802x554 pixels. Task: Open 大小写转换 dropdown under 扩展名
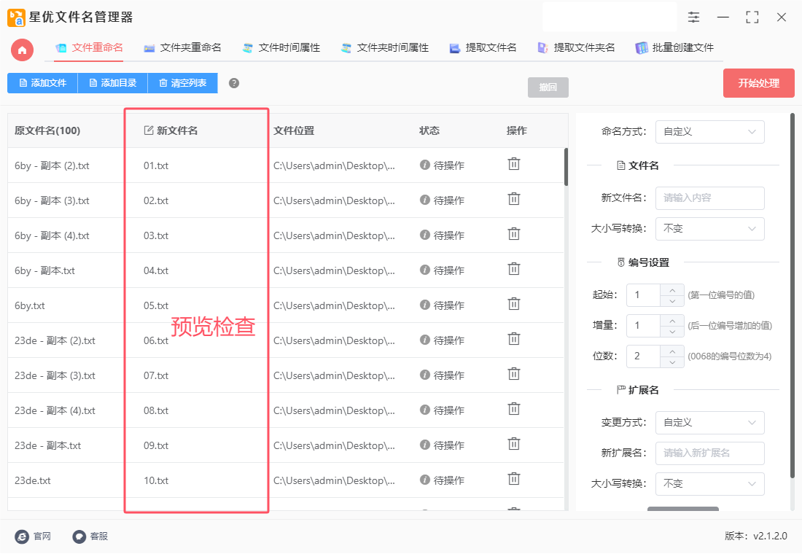709,484
